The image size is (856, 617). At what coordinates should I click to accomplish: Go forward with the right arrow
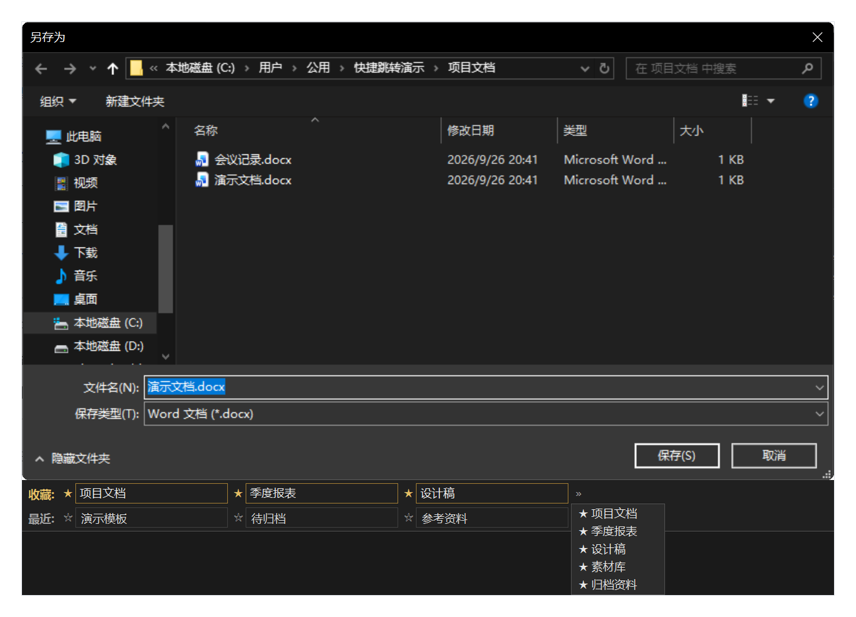[70, 68]
